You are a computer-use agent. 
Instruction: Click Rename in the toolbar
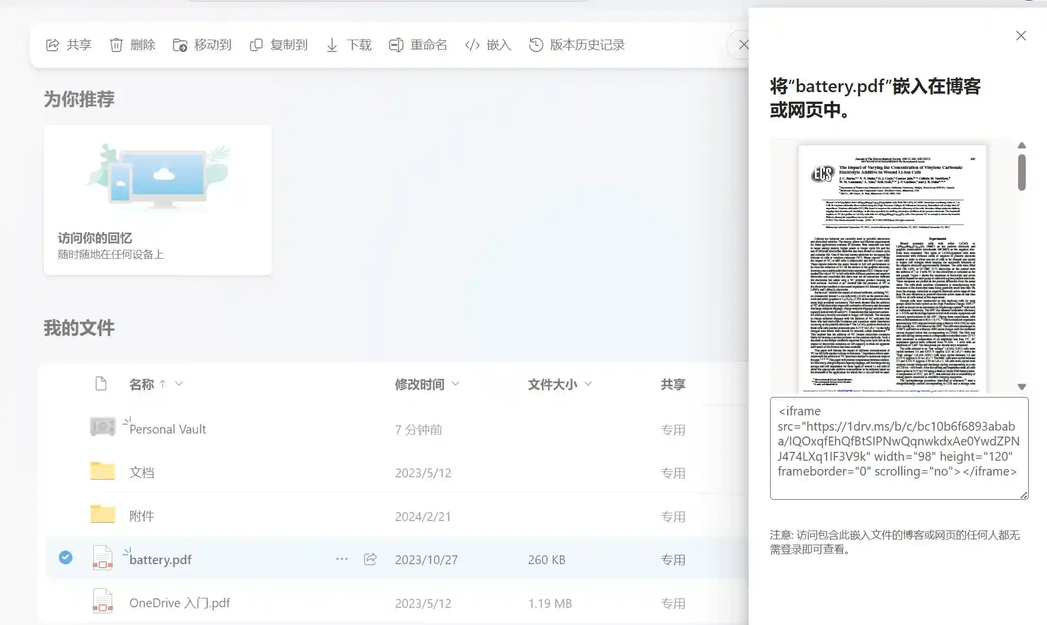click(x=418, y=45)
